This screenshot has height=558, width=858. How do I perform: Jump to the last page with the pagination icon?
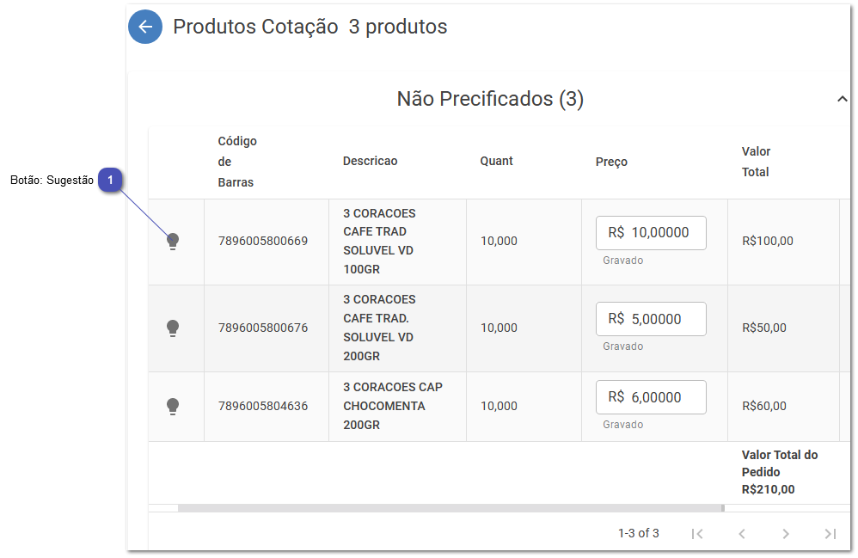tap(830, 534)
